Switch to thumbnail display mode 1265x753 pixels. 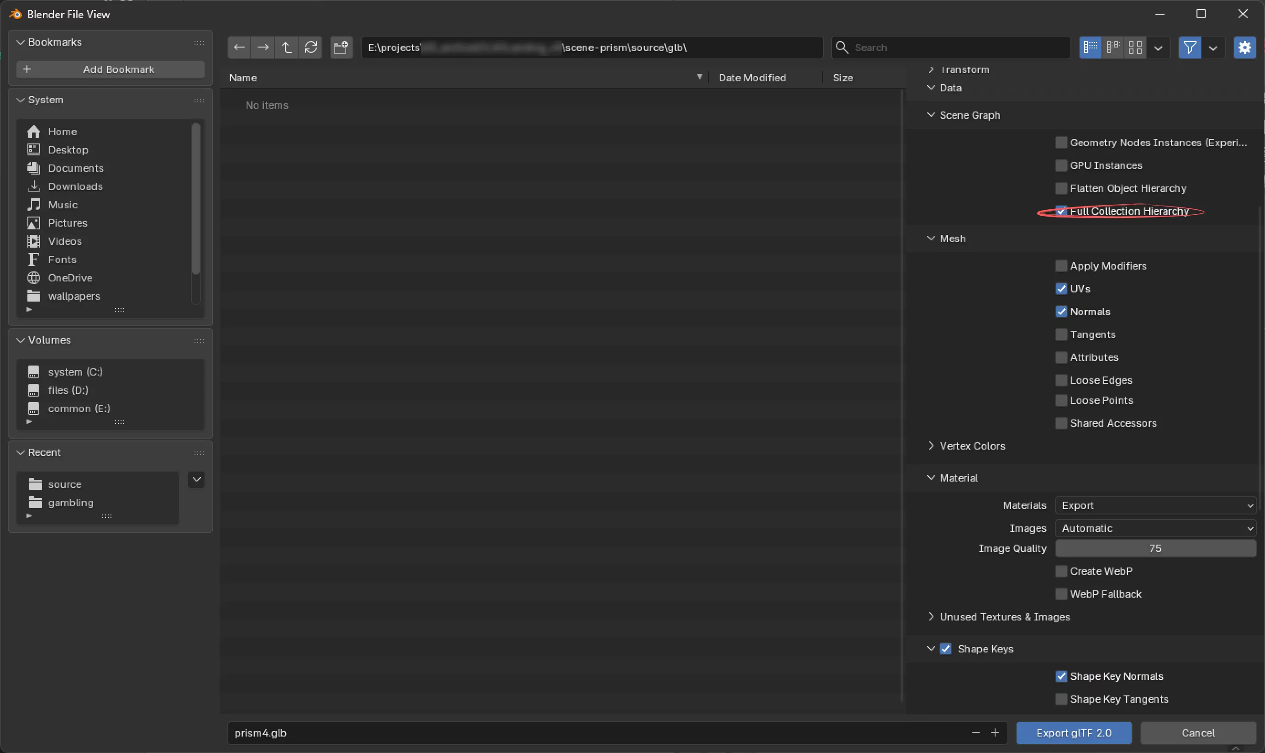tap(1135, 48)
